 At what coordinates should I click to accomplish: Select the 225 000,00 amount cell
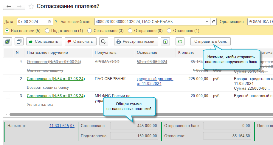198,79
